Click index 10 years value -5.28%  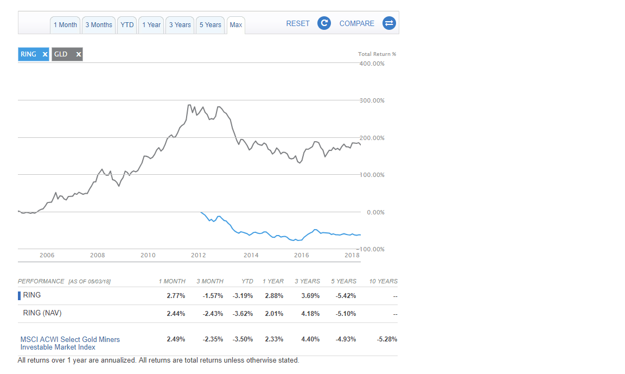(x=387, y=339)
